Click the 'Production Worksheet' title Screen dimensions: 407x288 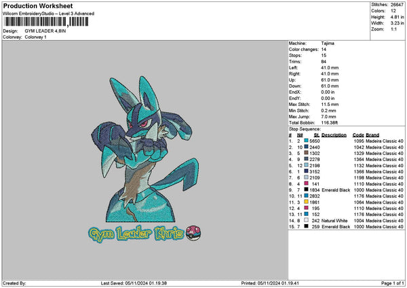click(38, 5)
